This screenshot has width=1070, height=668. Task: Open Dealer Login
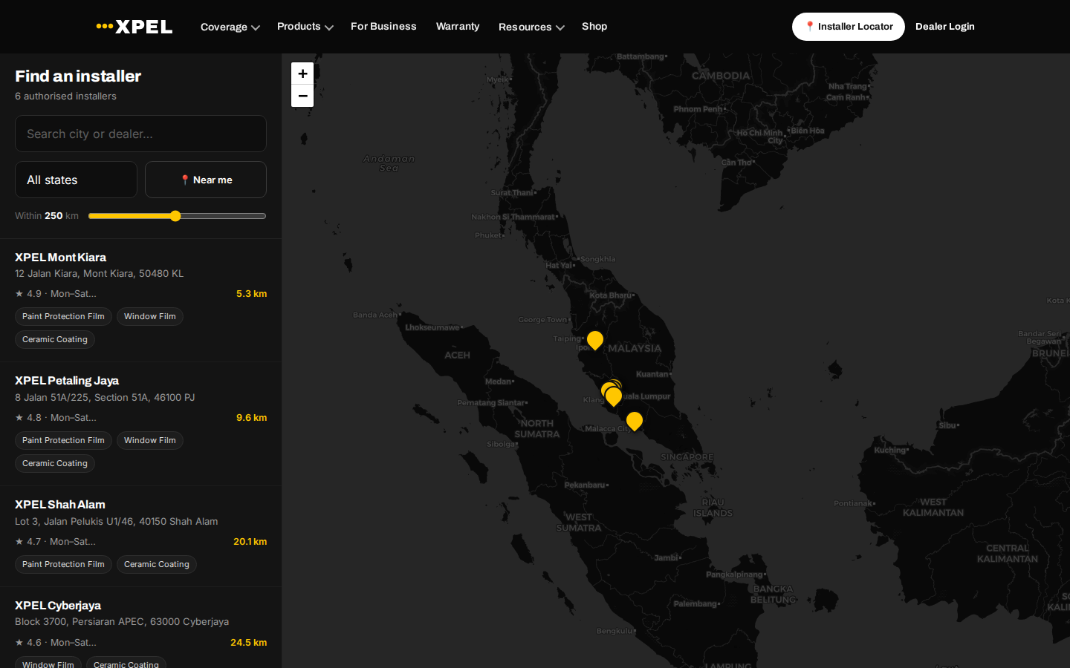tap(945, 27)
